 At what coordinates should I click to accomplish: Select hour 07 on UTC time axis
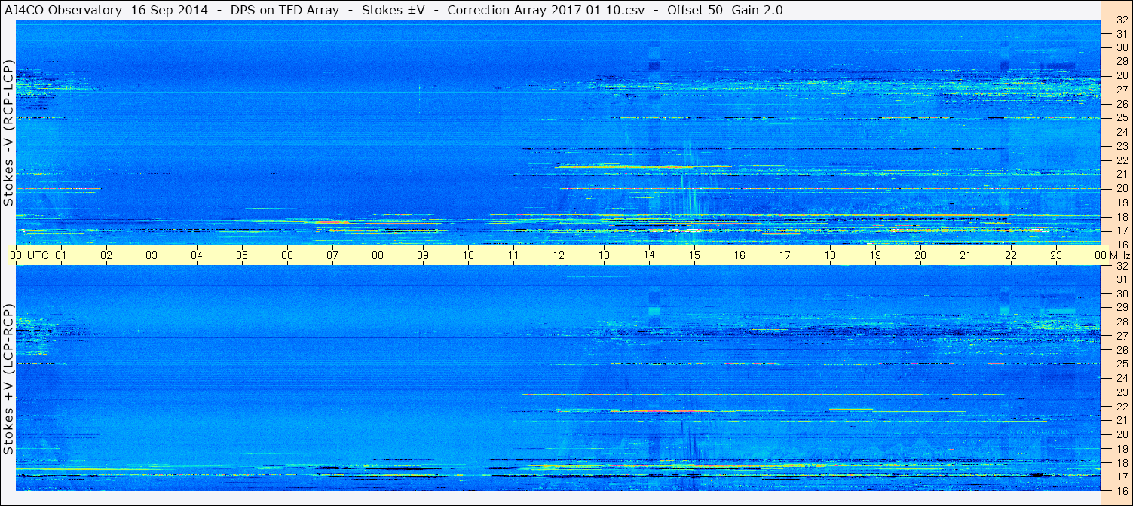(x=332, y=255)
